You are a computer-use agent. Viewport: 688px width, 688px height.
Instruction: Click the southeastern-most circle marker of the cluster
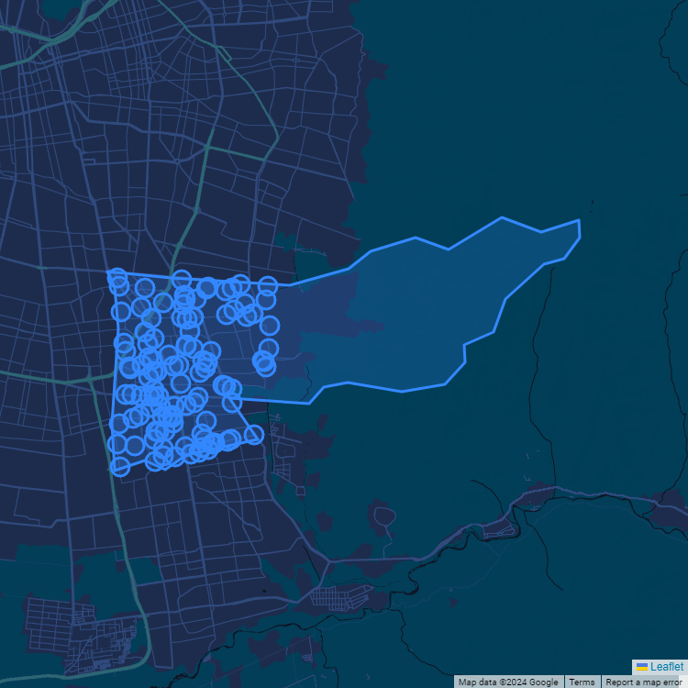tap(253, 434)
